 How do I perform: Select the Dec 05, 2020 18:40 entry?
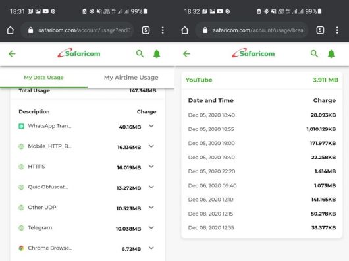pos(262,115)
